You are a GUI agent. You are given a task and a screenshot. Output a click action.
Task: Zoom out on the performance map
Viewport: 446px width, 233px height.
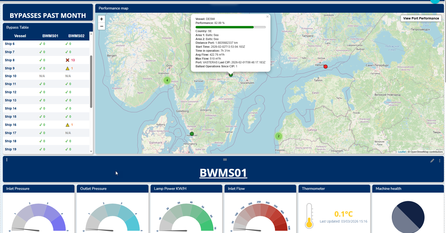point(102,27)
